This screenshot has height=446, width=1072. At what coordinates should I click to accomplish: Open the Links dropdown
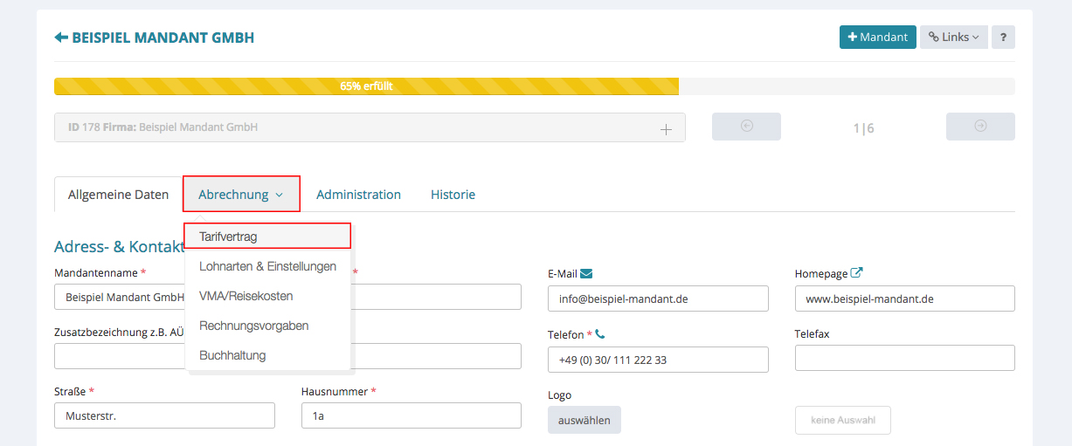coord(953,38)
